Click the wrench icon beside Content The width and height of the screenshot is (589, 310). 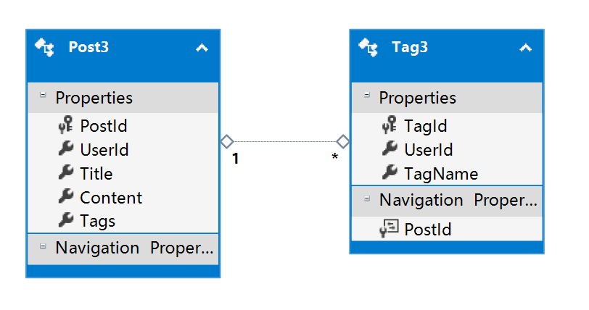click(65, 198)
